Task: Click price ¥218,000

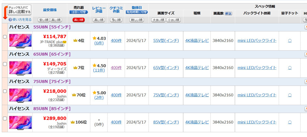Action: pyautogui.click(x=55, y=91)
